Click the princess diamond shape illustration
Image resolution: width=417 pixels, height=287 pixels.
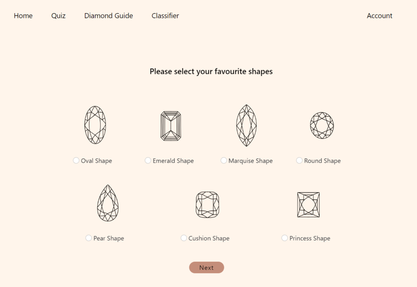pyautogui.click(x=308, y=205)
